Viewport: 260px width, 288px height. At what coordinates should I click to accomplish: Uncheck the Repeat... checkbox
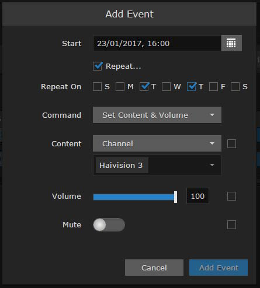pyautogui.click(x=98, y=66)
